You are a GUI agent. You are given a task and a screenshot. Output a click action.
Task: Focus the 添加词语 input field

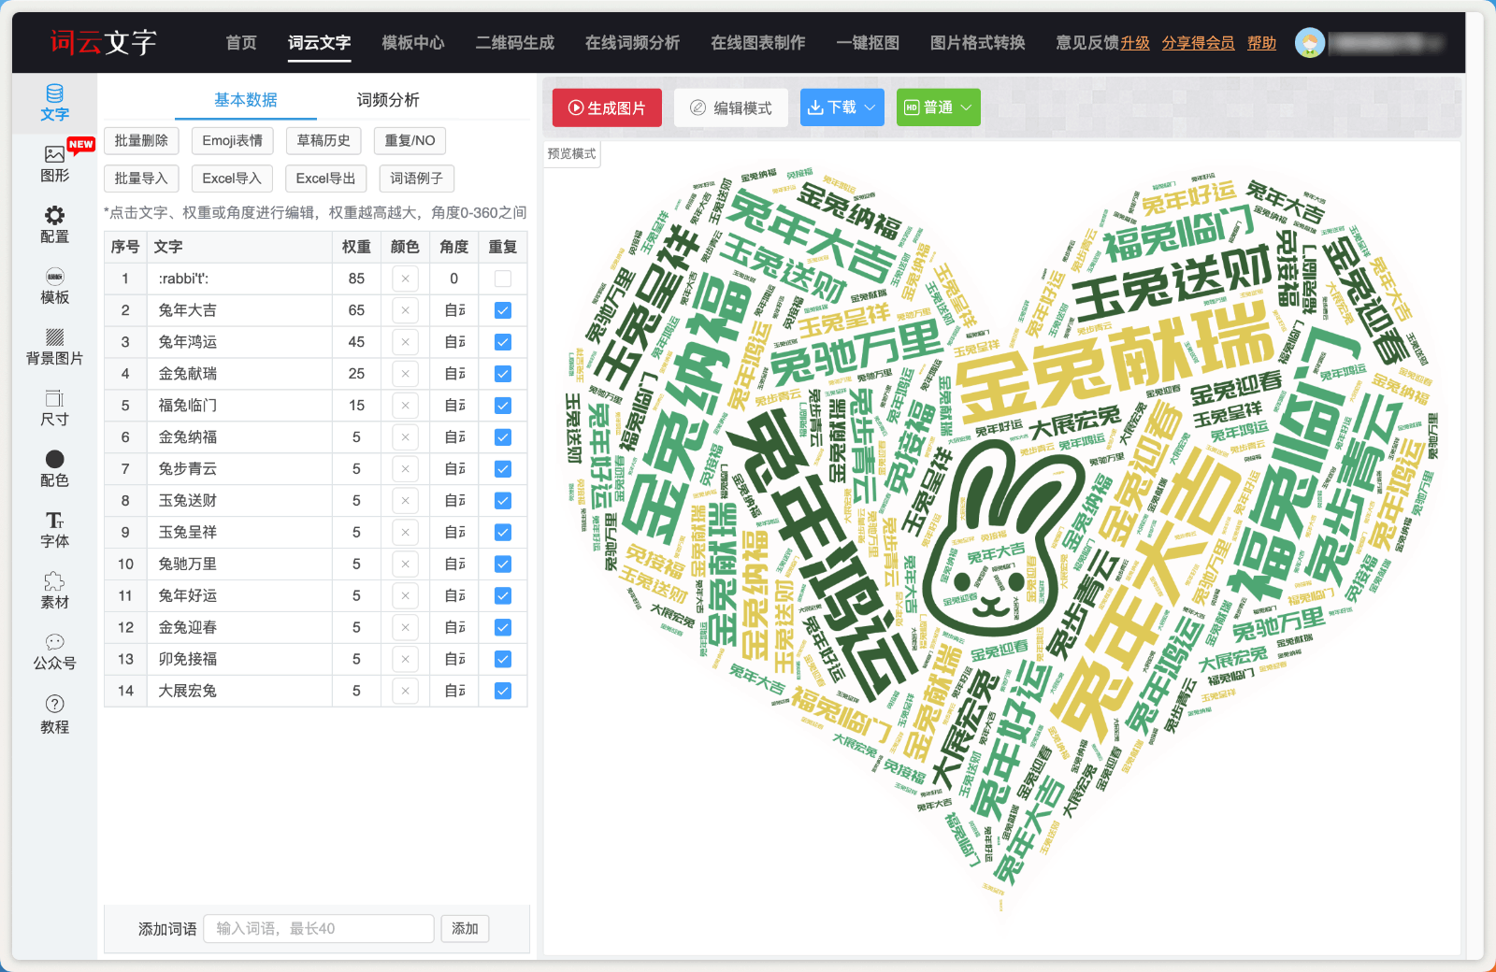(318, 928)
